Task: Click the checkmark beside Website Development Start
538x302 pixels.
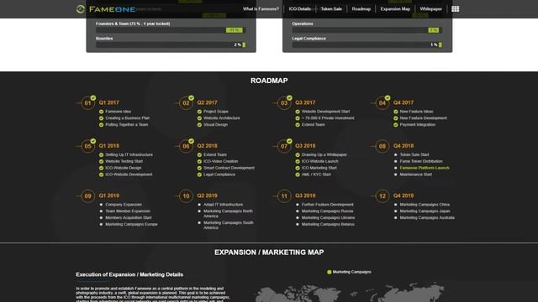Action: point(298,112)
